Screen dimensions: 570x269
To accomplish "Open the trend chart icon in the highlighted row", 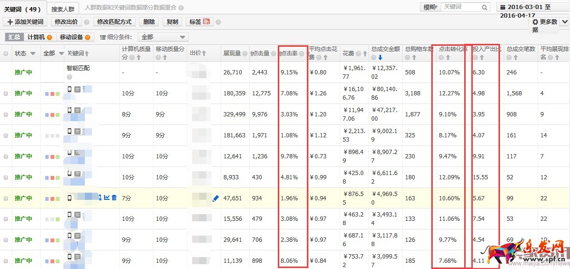I will 107,197.
